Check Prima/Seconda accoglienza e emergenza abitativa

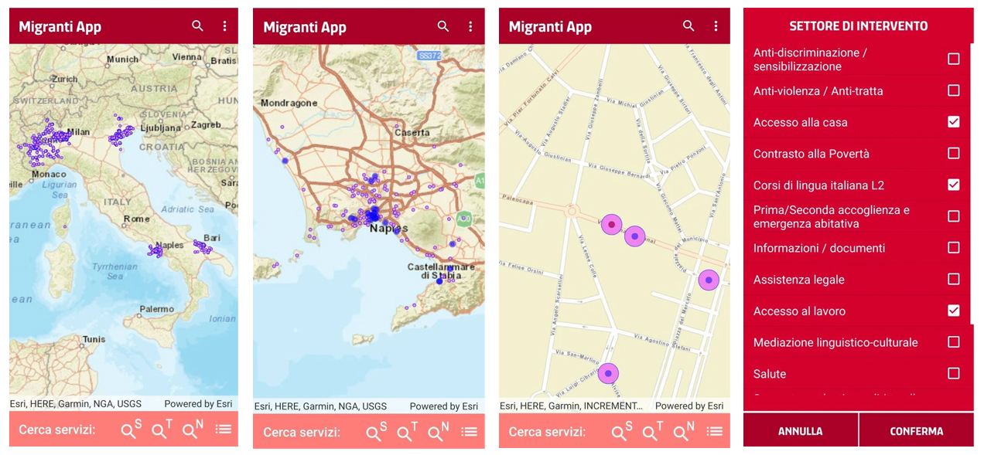(954, 216)
